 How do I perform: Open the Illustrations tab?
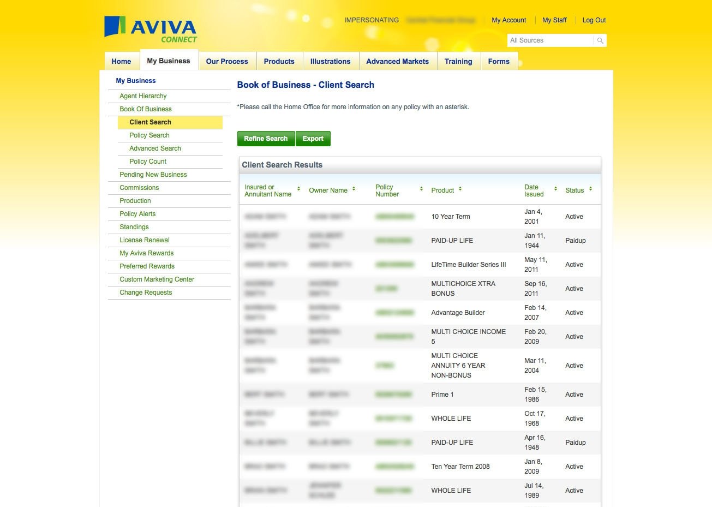330,61
